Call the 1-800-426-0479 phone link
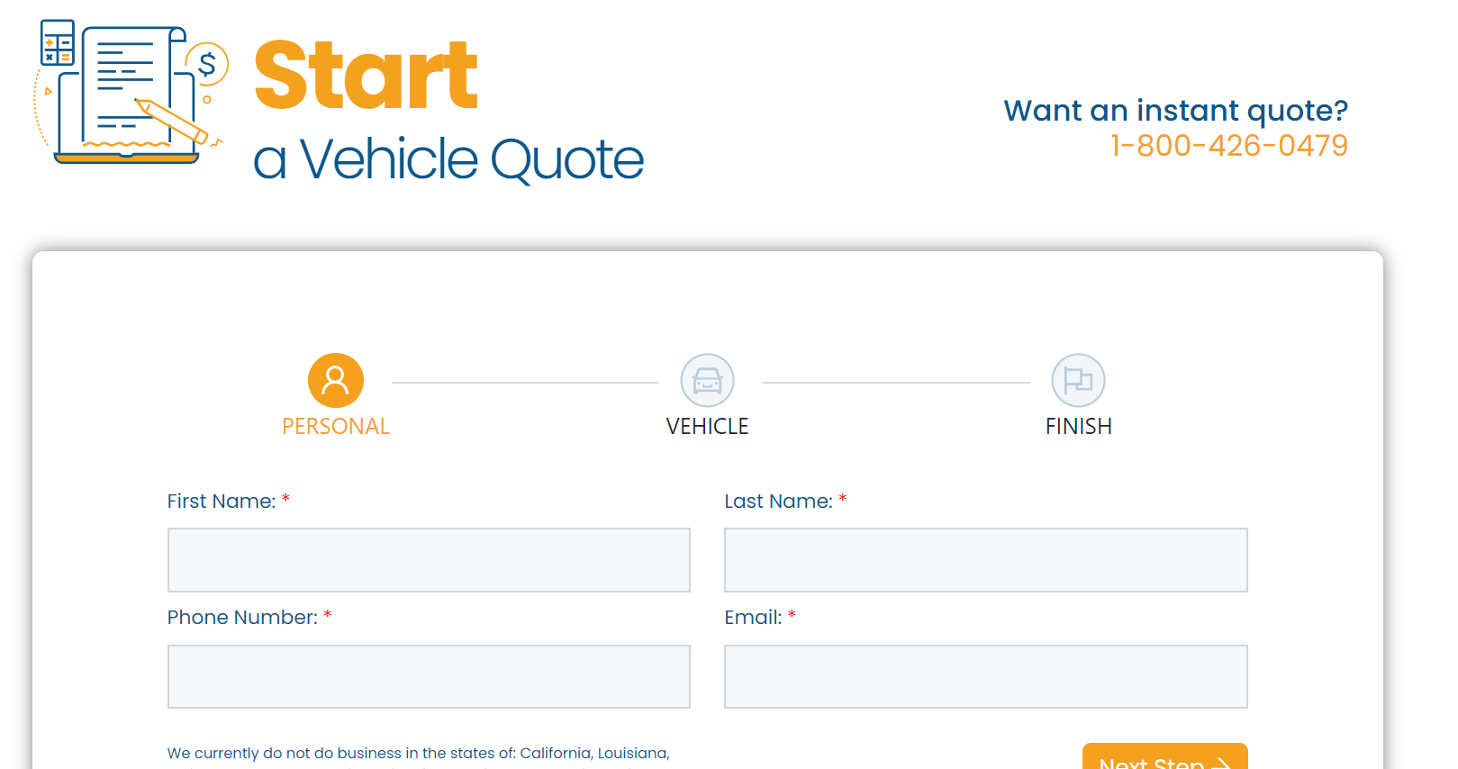 1229,145
